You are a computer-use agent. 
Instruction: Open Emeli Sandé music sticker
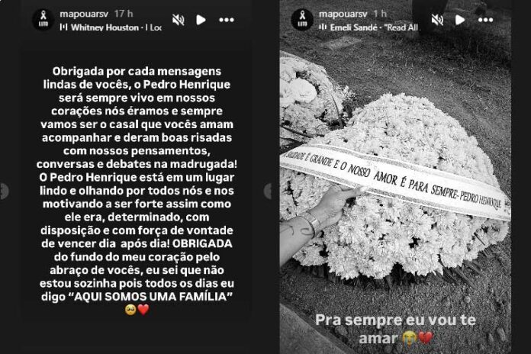(x=369, y=27)
